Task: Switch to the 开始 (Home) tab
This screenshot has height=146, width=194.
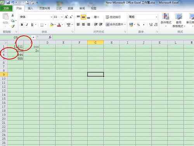Action: pyautogui.click(x=19, y=8)
